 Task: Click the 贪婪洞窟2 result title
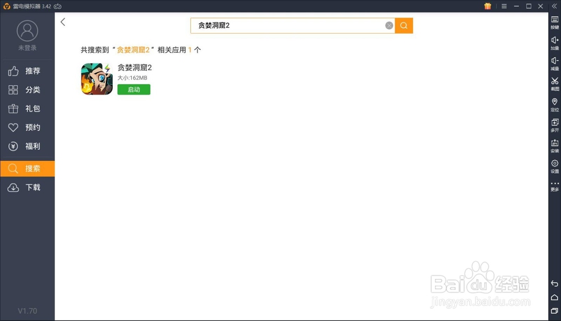[x=135, y=68]
